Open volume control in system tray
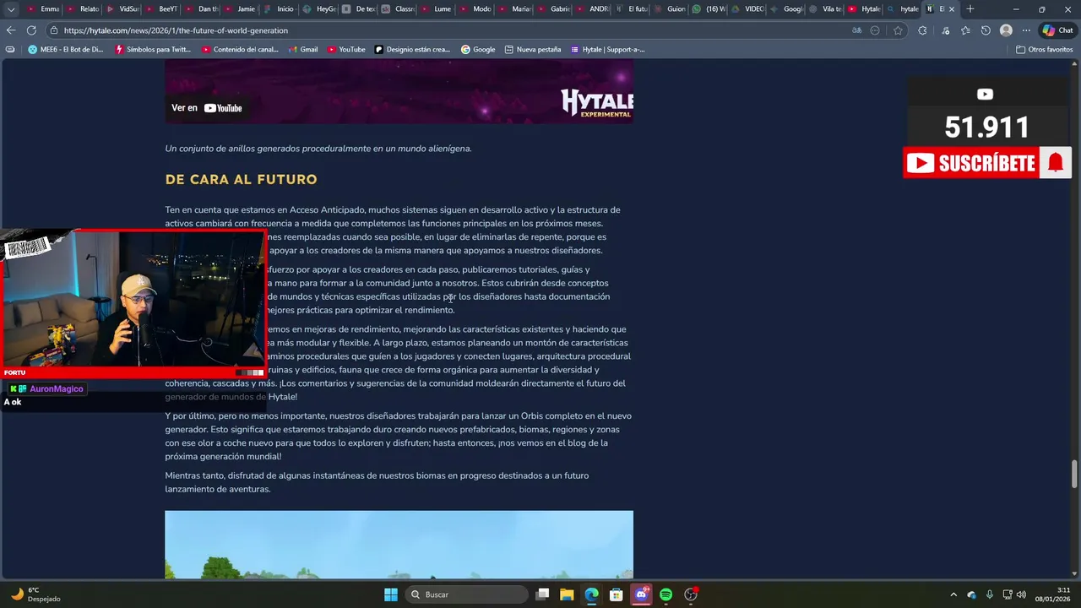The height and width of the screenshot is (608, 1081). click(1021, 594)
